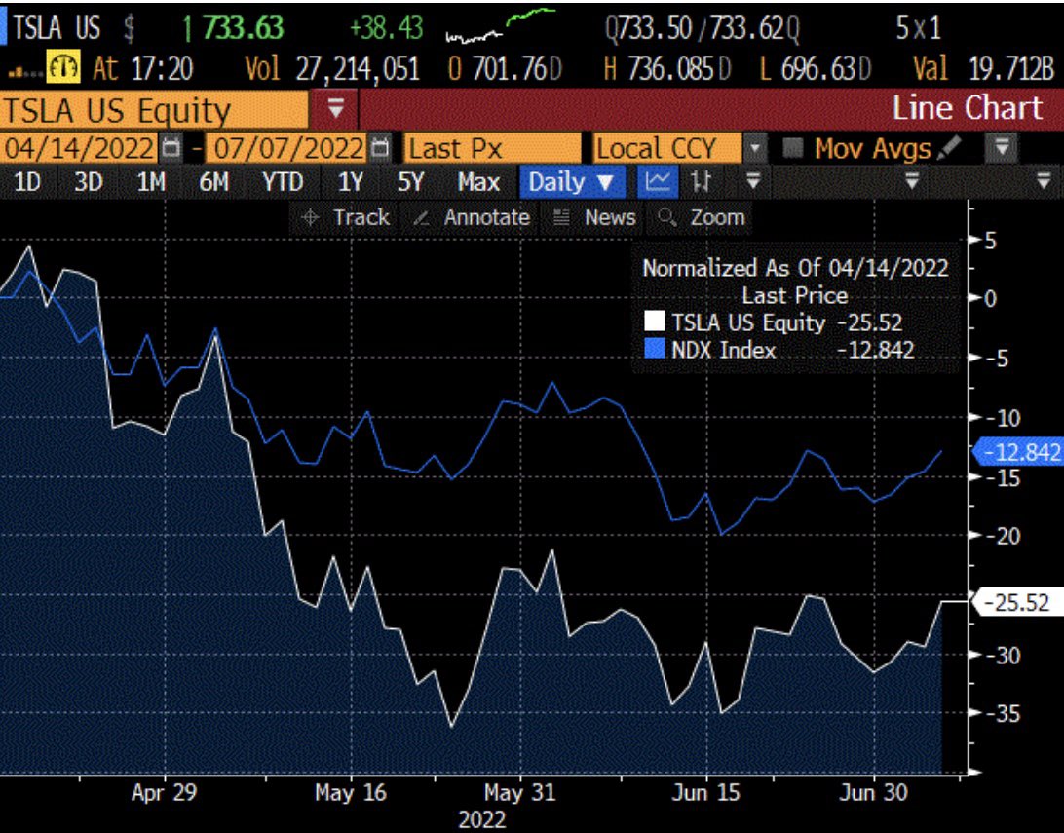Select the 5Y time range

[x=410, y=182]
